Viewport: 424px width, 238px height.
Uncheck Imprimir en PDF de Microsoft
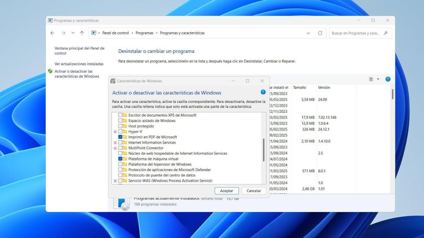[x=120, y=137]
